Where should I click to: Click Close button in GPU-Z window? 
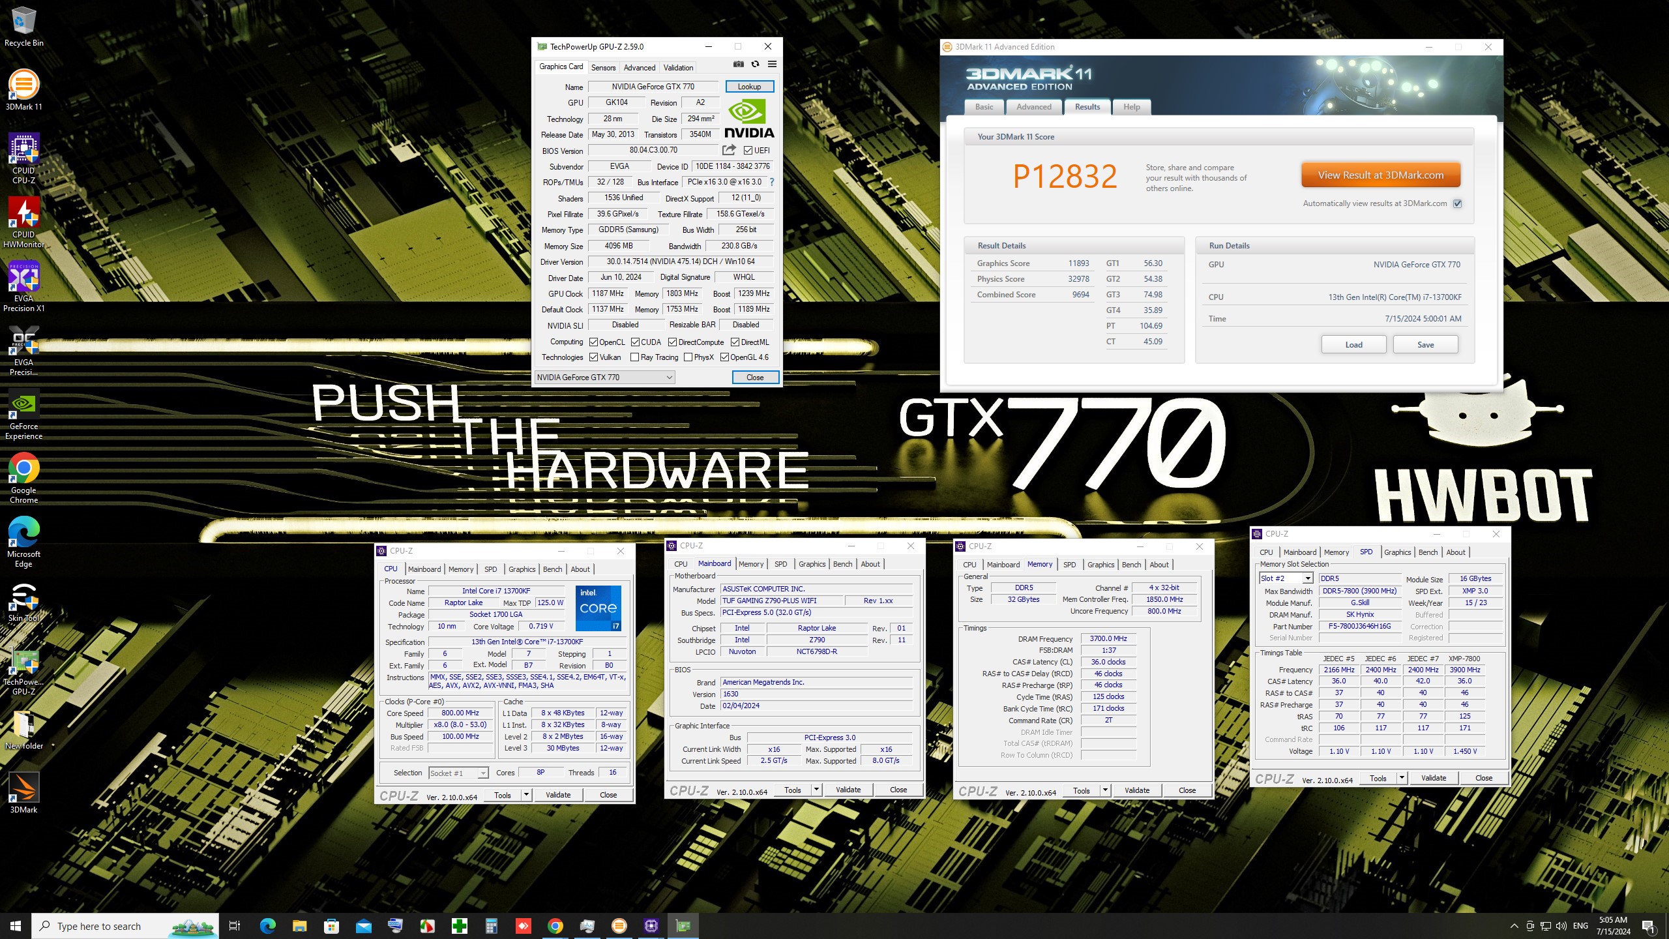[x=755, y=378]
